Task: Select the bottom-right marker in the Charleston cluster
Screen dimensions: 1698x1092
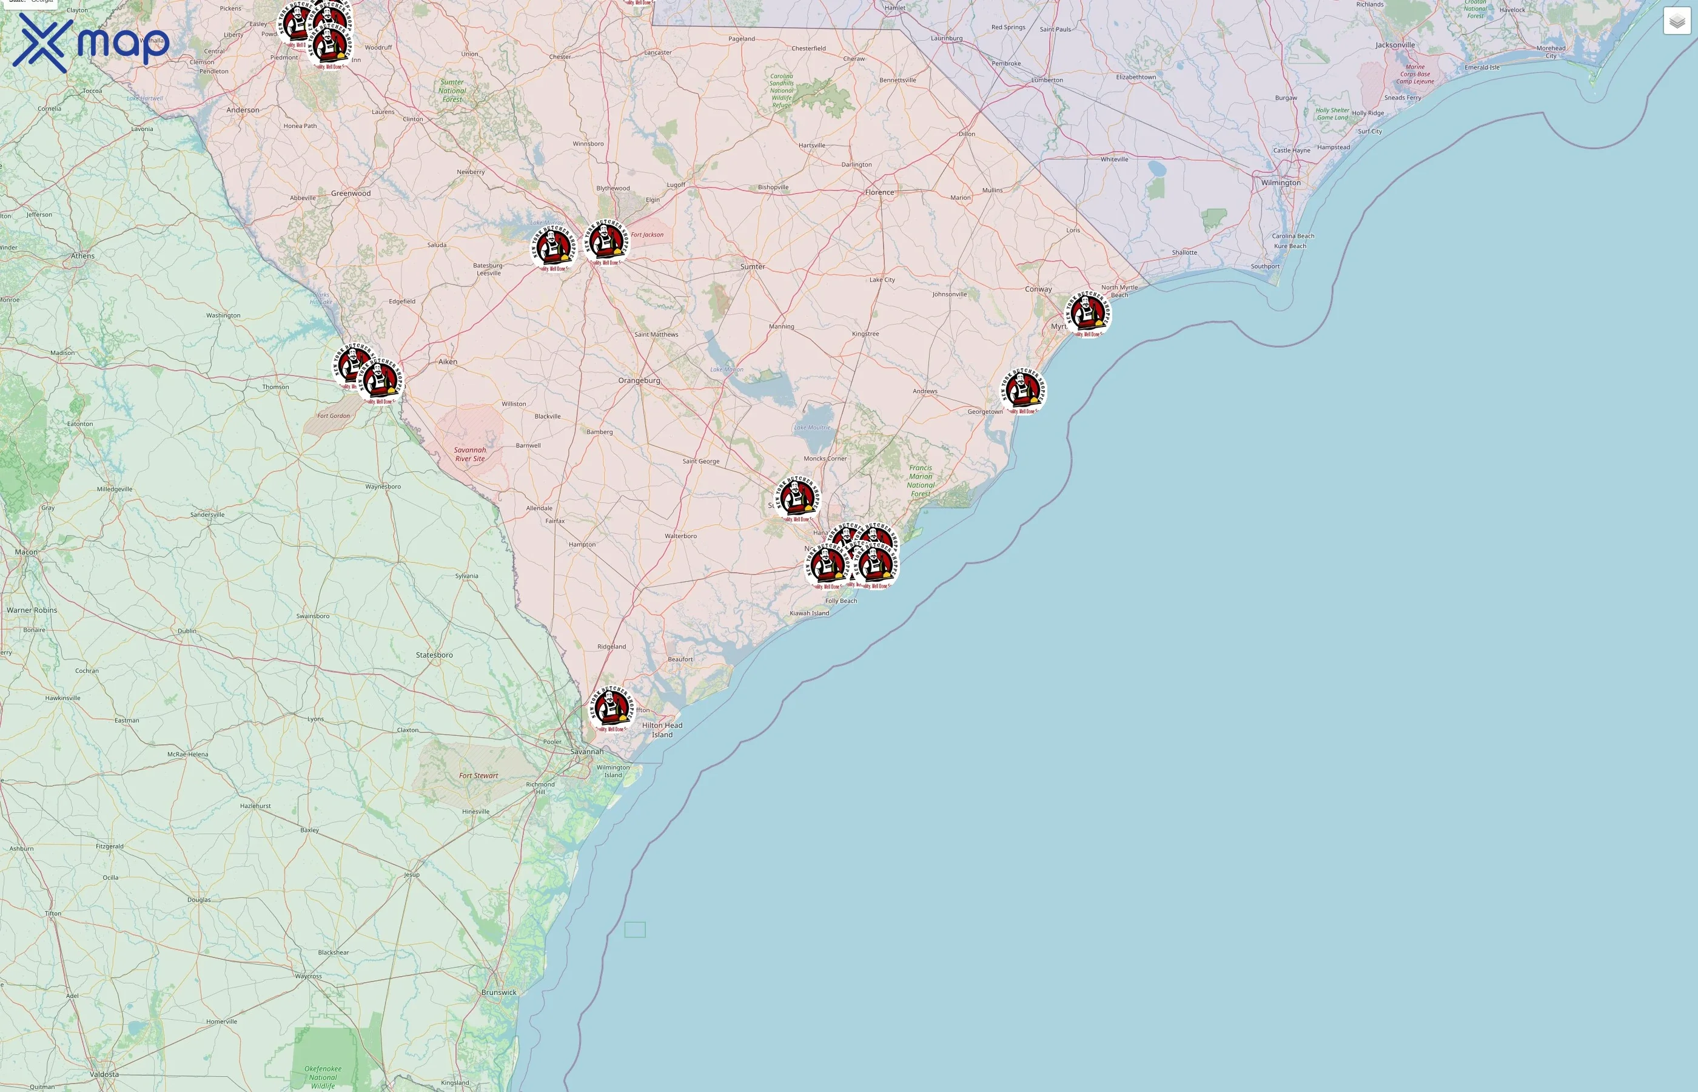Action: [877, 565]
